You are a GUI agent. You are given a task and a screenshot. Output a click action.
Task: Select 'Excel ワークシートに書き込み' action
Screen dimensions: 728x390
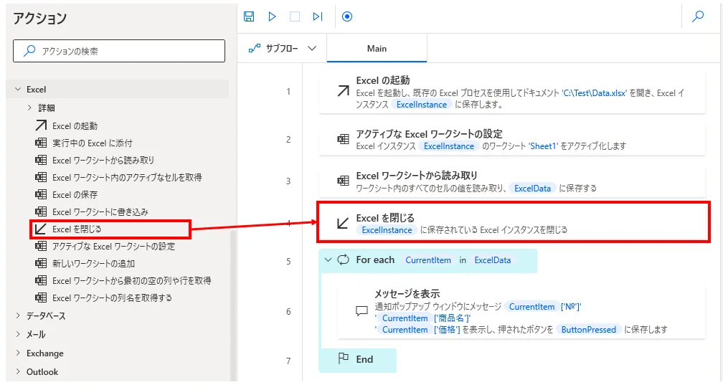(x=100, y=212)
